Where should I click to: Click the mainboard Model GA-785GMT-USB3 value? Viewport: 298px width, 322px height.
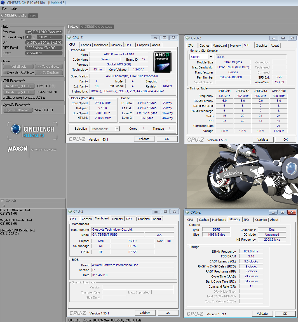point(118,235)
